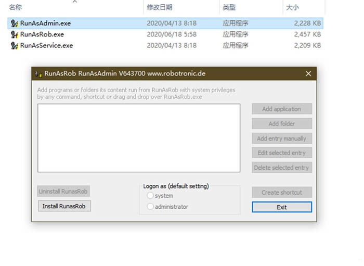Sort files by the 大小 column header
The image size is (364, 266).
click(x=292, y=7)
